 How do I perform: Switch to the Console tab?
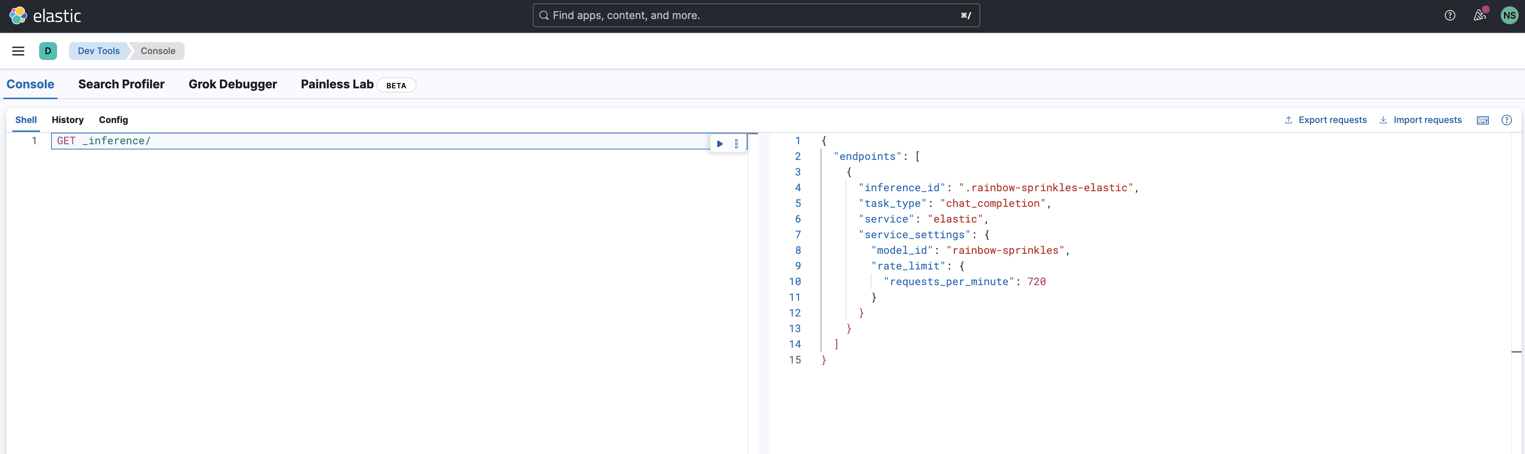pyautogui.click(x=30, y=84)
